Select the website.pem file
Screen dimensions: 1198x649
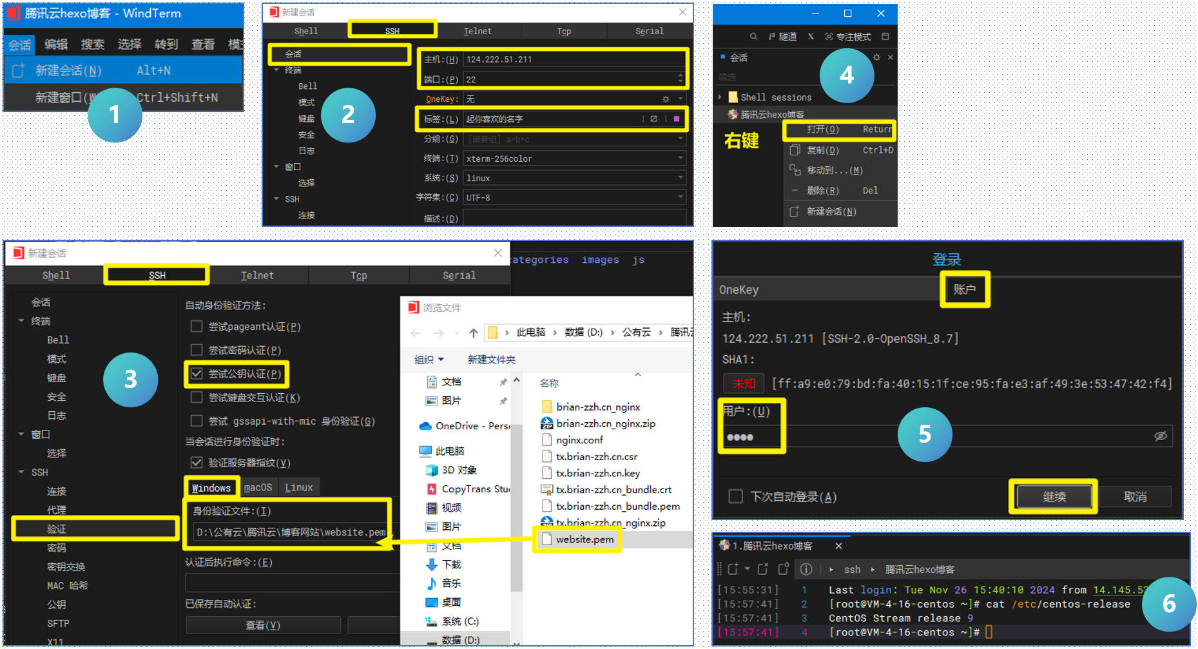[584, 539]
